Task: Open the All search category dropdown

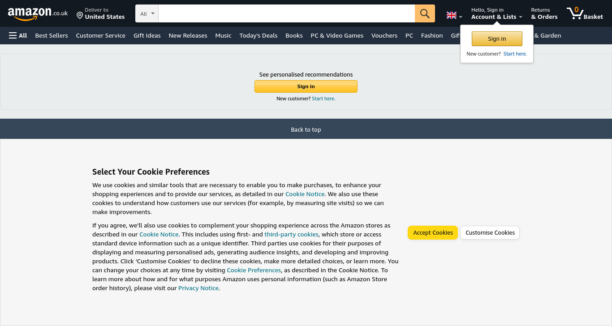Action: coord(147,13)
